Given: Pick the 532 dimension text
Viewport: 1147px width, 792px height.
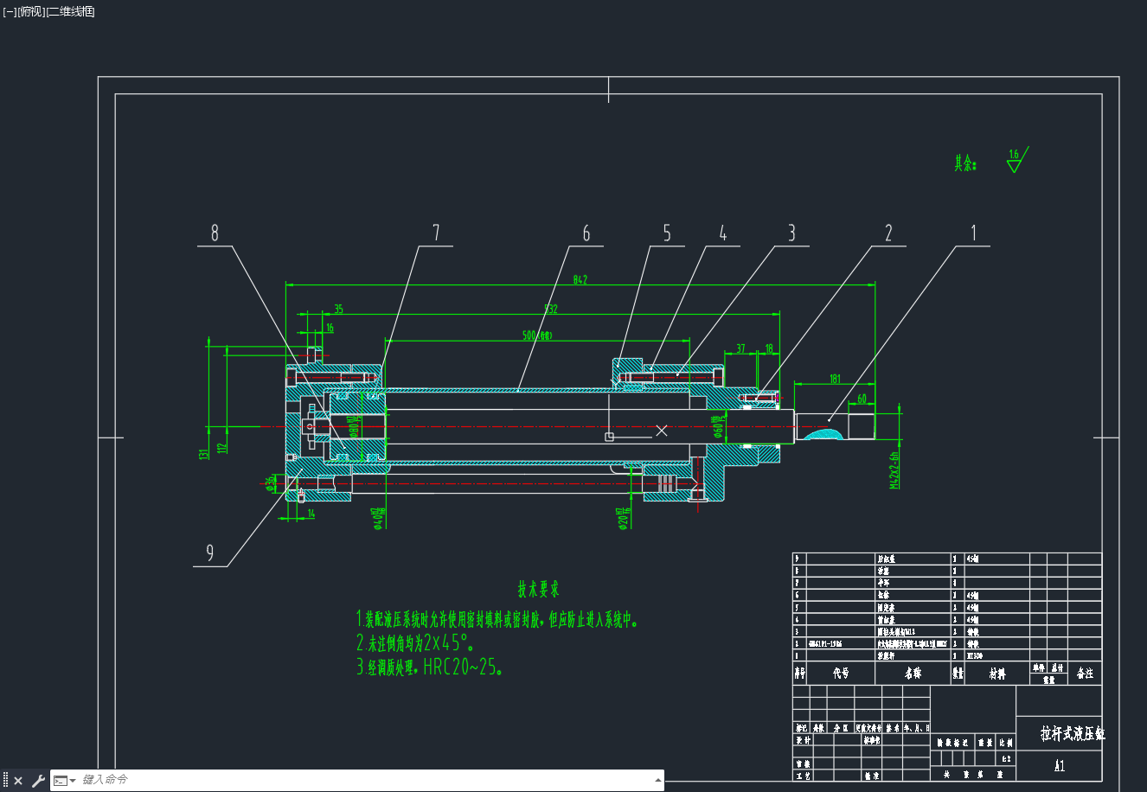Looking at the screenshot, I should pyautogui.click(x=551, y=309).
